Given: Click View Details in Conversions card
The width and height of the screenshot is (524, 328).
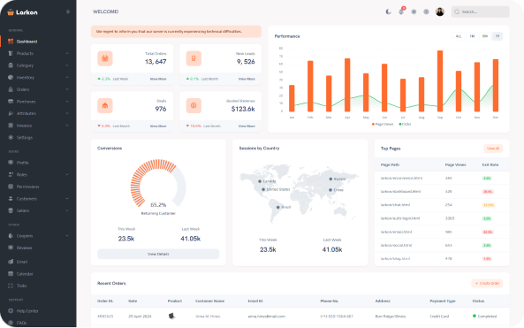Looking at the screenshot, I should (158, 254).
